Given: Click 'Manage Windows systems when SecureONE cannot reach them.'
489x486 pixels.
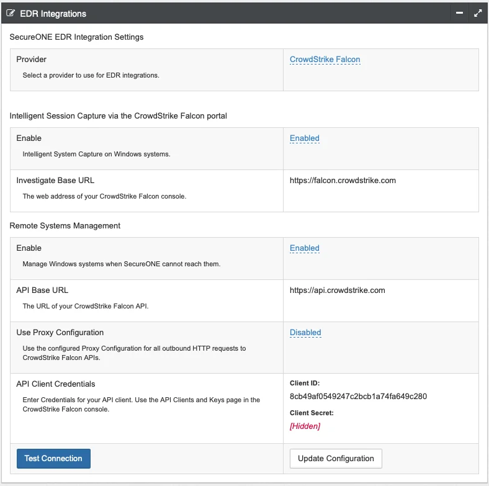Looking at the screenshot, I should [x=121, y=264].
